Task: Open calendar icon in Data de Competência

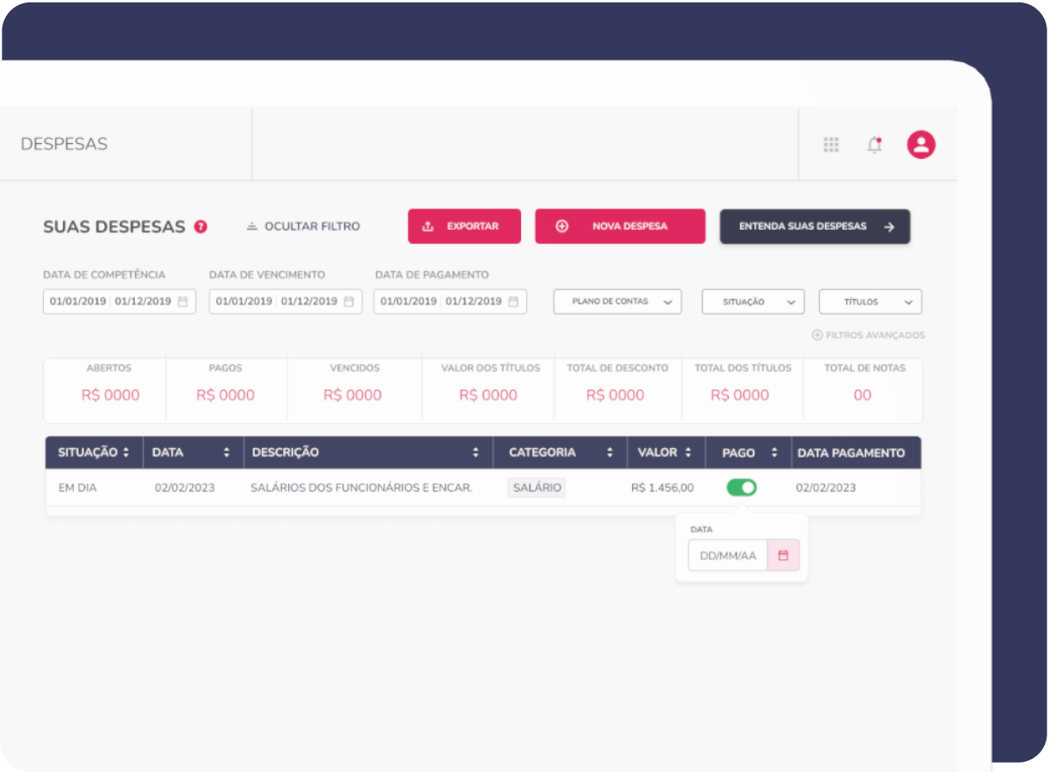Action: (183, 301)
